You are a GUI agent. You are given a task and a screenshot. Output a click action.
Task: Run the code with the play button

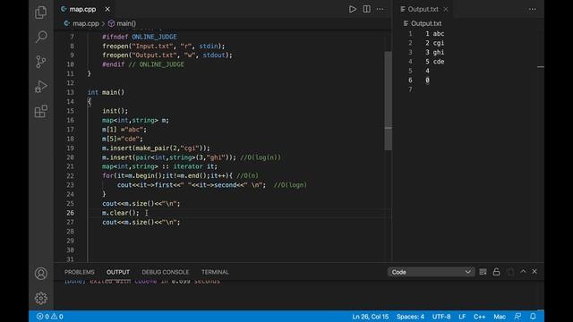pos(352,9)
